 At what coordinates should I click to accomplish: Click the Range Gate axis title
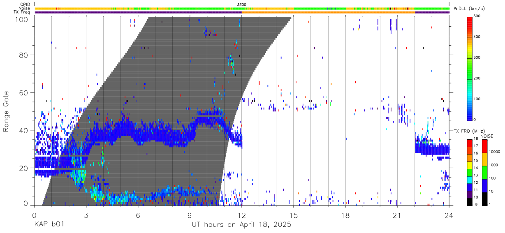7,111
